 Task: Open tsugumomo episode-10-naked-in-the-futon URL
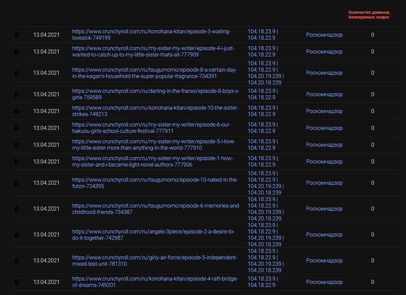[155, 183]
